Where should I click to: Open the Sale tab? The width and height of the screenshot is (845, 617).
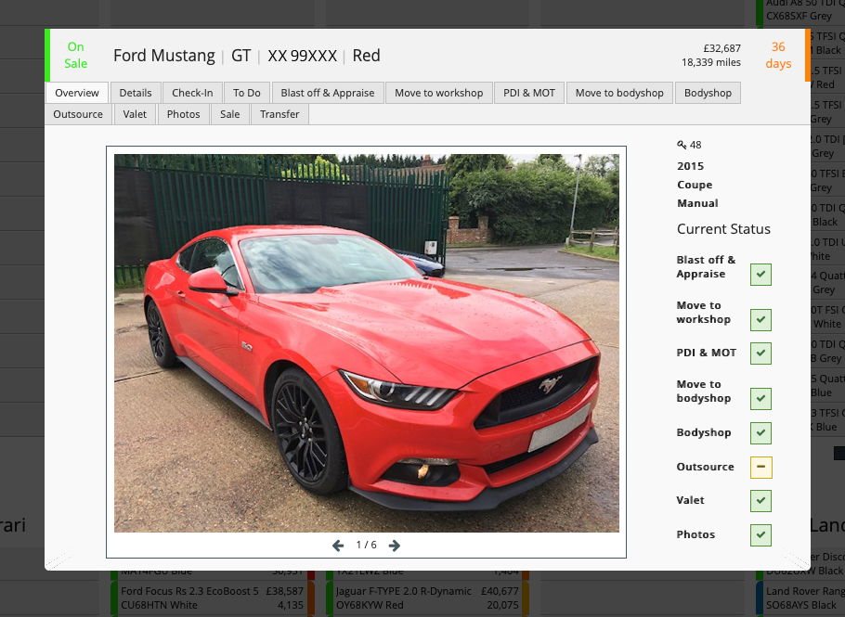click(230, 114)
